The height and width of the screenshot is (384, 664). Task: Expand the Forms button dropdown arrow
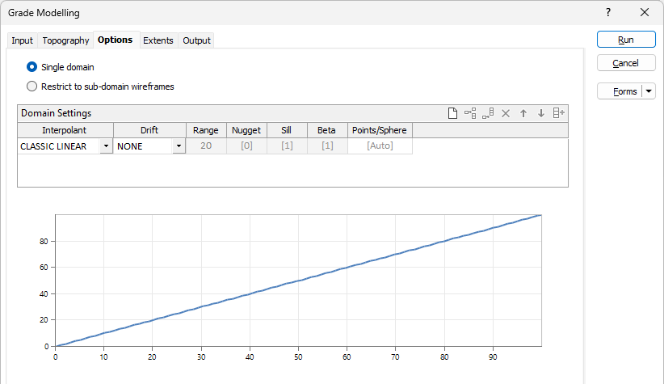coord(649,91)
